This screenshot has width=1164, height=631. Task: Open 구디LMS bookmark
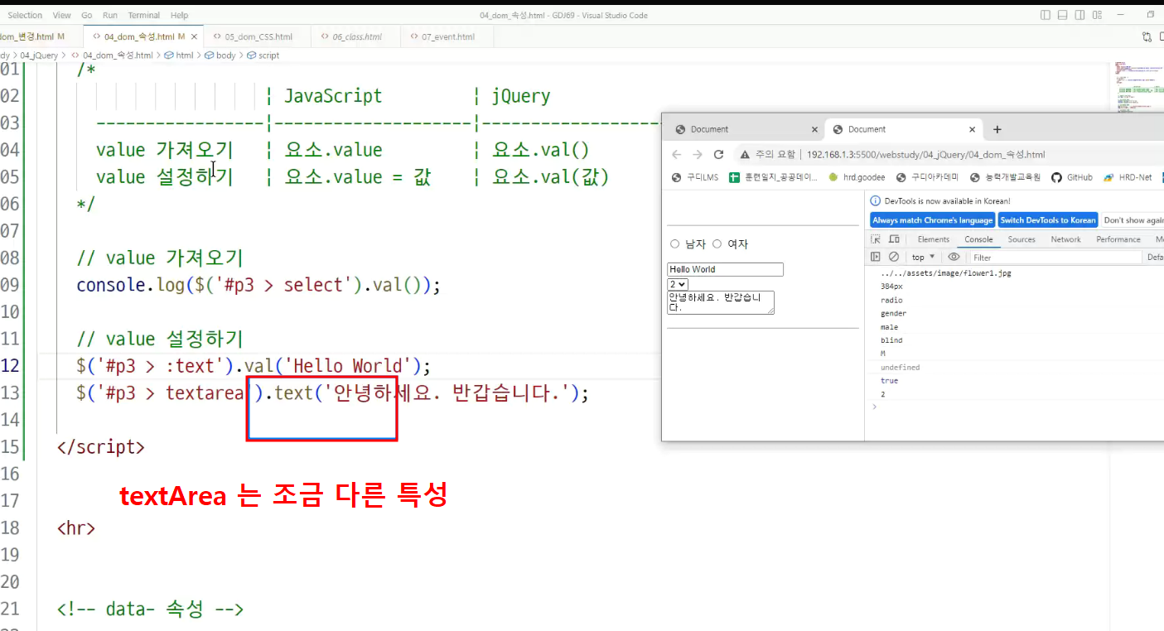tap(695, 177)
